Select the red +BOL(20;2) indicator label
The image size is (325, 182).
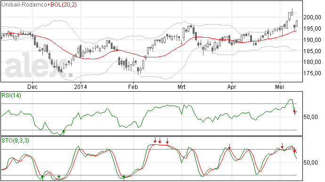point(62,5)
